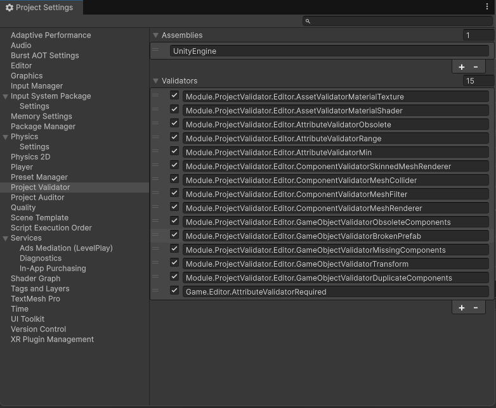
Task: Click drag handle for ComponentValidatorMeshFilter row
Action: 155,193
